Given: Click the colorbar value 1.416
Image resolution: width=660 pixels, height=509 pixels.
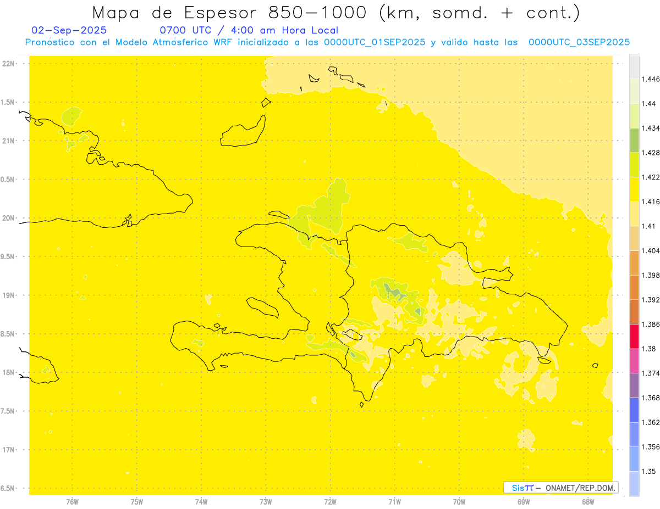Looking at the screenshot, I should [650, 202].
